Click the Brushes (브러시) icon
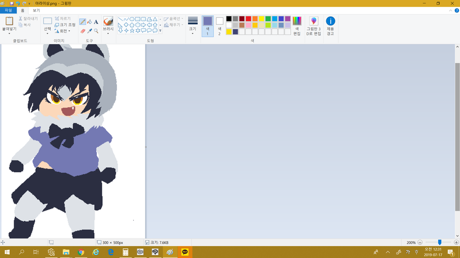This screenshot has height=258, width=460. point(108,21)
